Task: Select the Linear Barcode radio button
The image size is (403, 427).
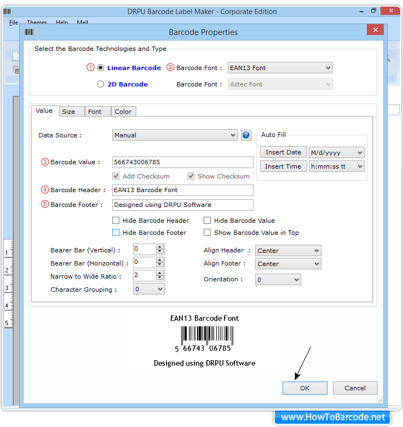Action: coord(101,67)
